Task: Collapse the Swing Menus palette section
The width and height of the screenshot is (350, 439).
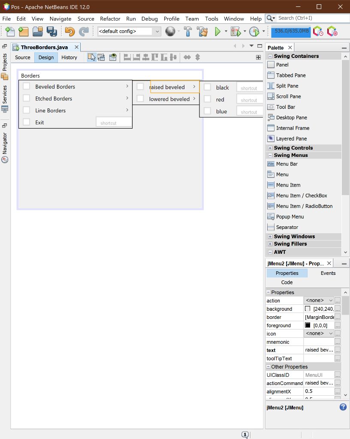Action: click(x=270, y=155)
